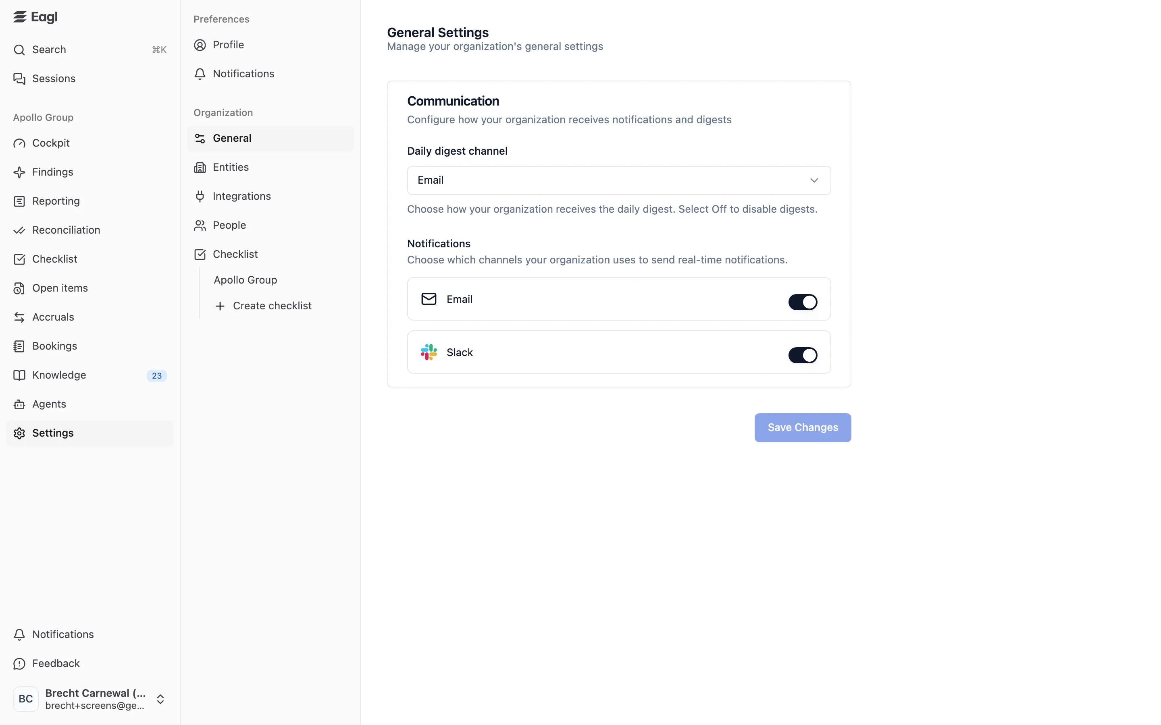This screenshot has width=1161, height=725.
Task: Toggle Slack notifications switch
Action: (803, 355)
